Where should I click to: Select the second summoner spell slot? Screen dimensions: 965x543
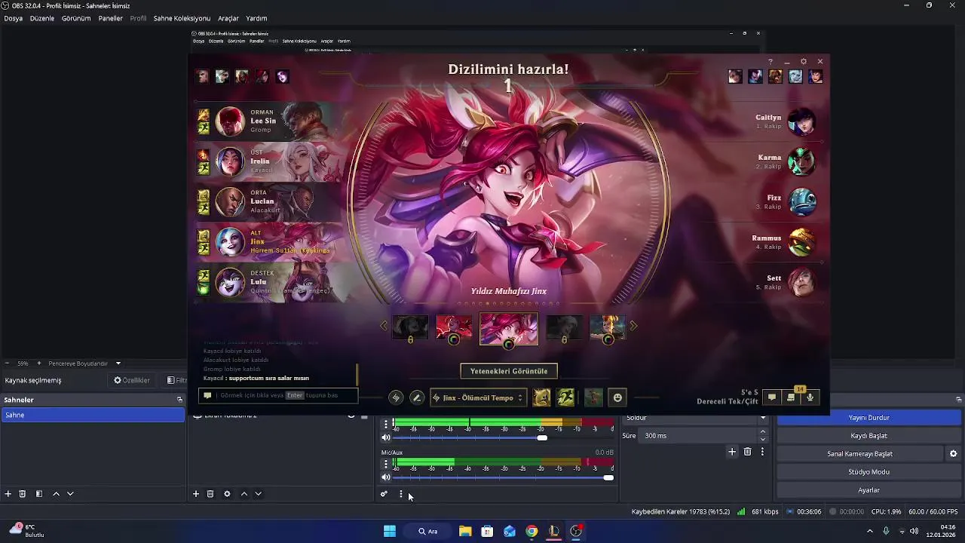tap(565, 397)
